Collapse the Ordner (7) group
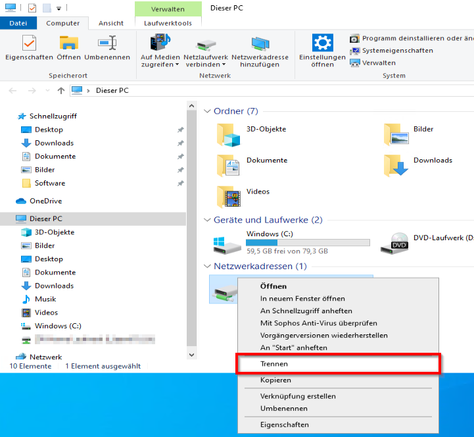Screen dimensions: 474x437 (207, 111)
